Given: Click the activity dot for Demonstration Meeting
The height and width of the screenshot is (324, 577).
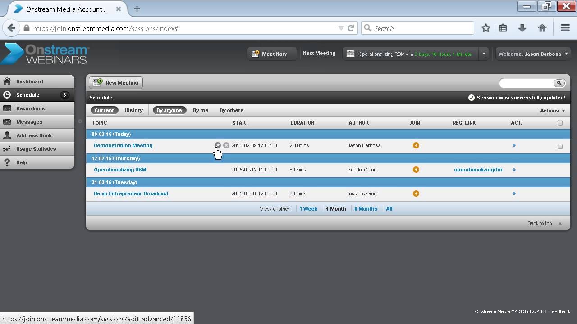Looking at the screenshot, I should click(x=514, y=145).
